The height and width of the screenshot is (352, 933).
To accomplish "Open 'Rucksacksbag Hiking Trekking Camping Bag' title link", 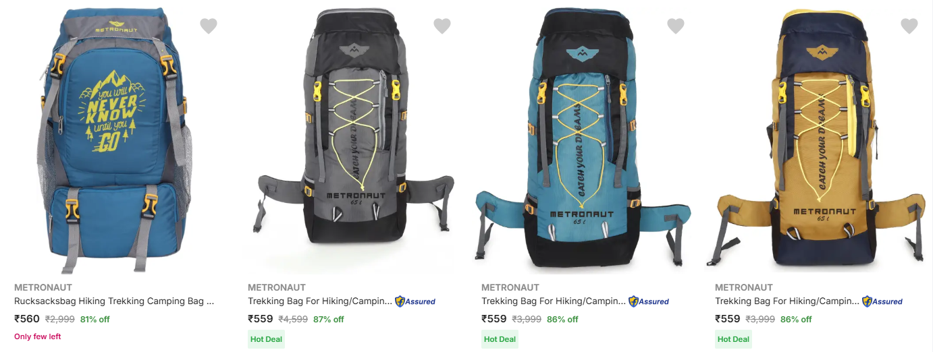I will [114, 301].
